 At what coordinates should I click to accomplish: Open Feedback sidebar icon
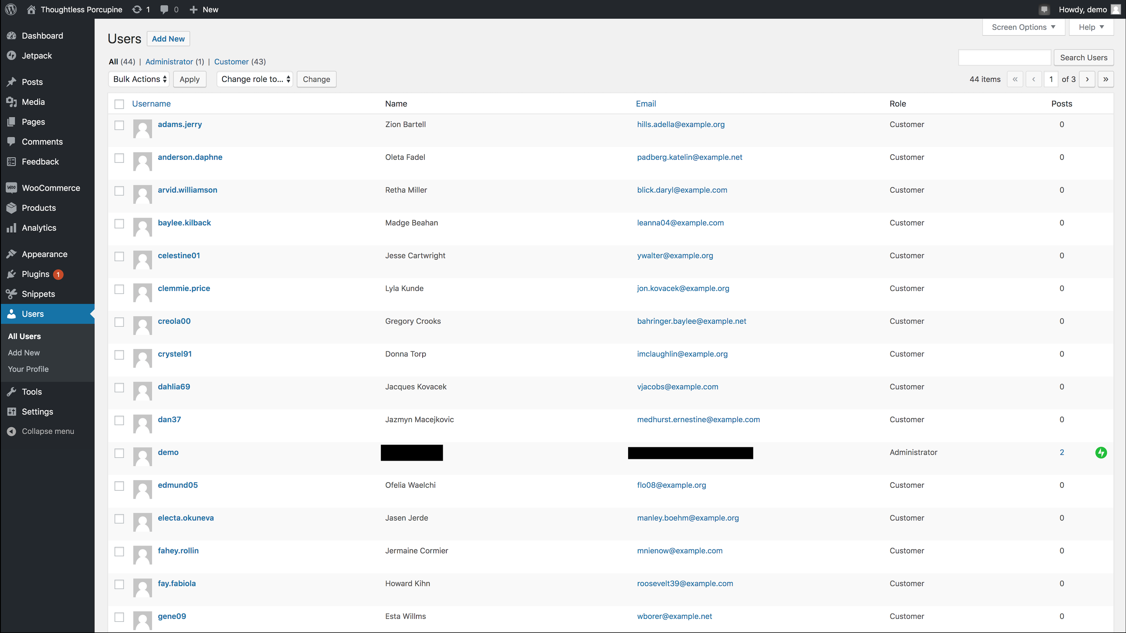tap(12, 162)
